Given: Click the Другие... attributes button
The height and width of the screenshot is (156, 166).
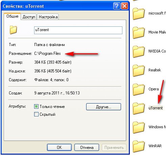Looking at the screenshot, I should (x=103, y=107).
